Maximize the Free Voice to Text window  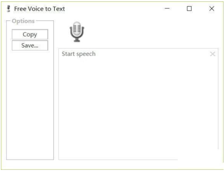pyautogui.click(x=189, y=8)
